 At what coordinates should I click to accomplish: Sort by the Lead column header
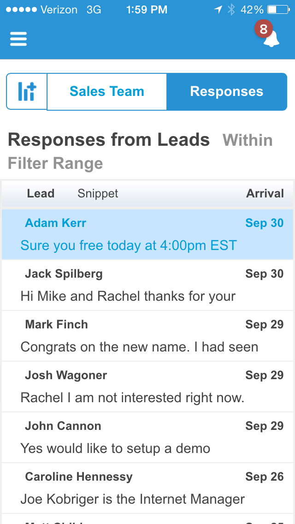(41, 194)
